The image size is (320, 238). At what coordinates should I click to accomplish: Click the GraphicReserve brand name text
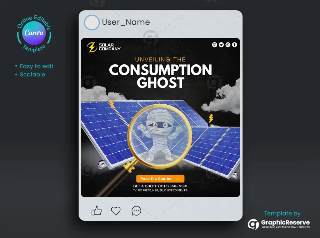[285, 222]
